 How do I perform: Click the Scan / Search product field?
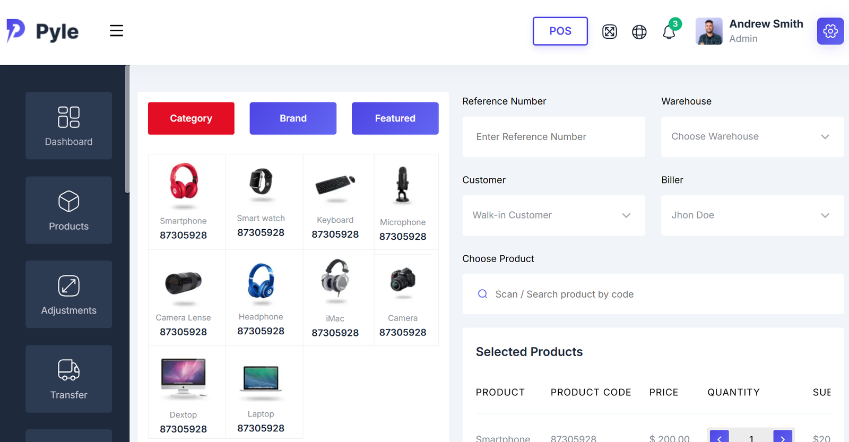tap(653, 294)
